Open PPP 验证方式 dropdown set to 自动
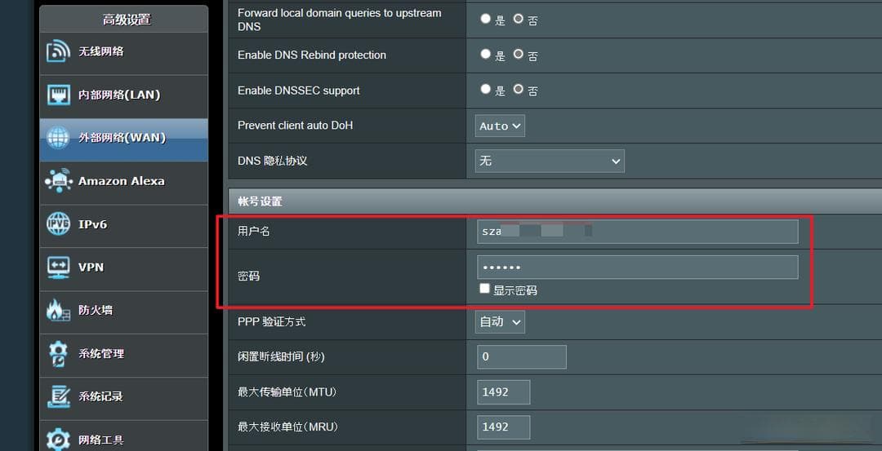This screenshot has width=882, height=451. pos(500,322)
